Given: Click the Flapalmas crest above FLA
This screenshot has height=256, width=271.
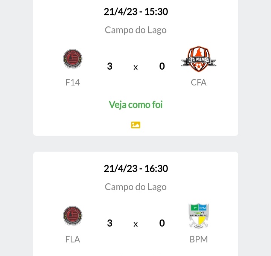Looking at the screenshot, I should (x=73, y=216).
